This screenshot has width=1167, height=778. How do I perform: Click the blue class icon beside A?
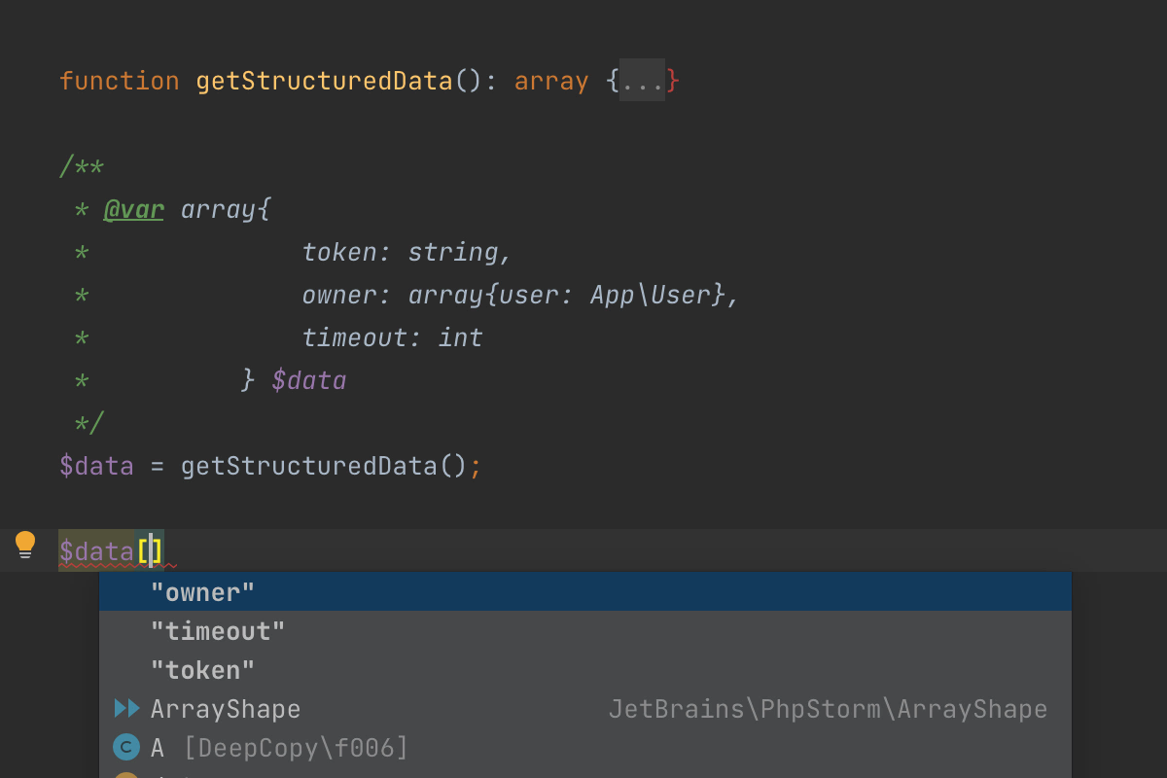126,747
